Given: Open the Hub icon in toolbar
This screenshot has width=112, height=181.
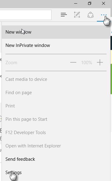Looking at the screenshot, I should tap(64, 15).
